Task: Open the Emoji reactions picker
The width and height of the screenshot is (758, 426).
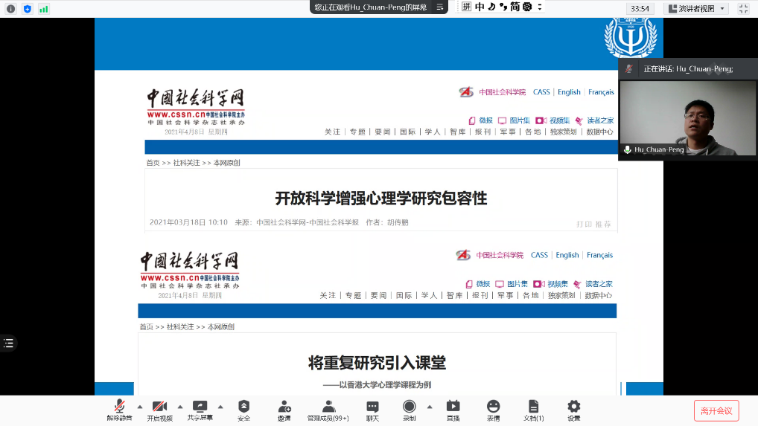Action: click(493, 409)
